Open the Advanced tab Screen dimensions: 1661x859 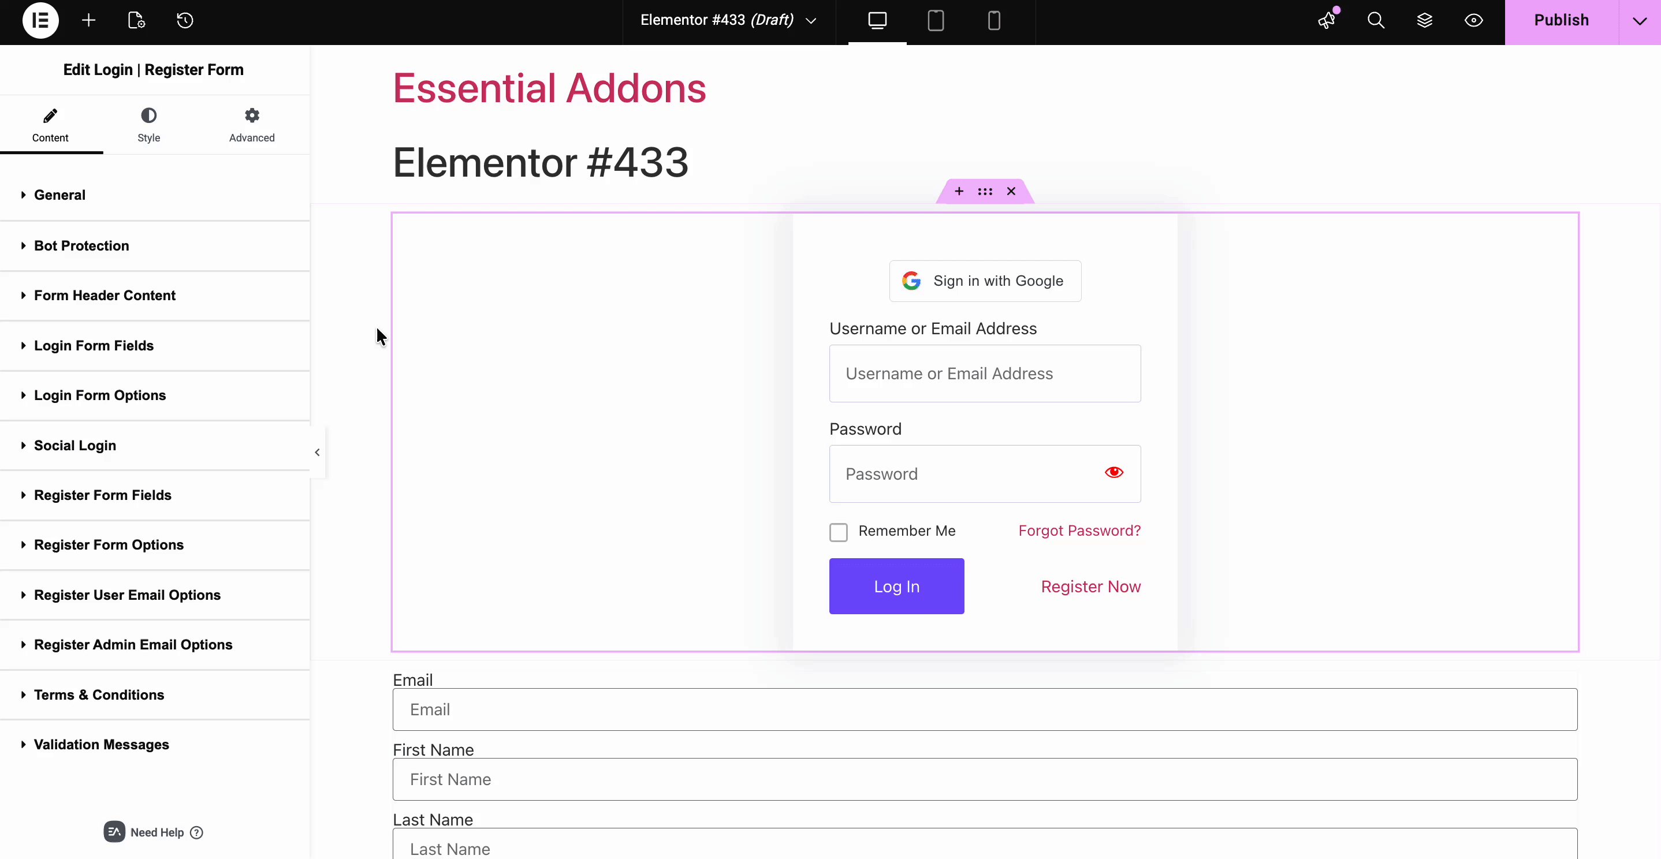tap(251, 124)
